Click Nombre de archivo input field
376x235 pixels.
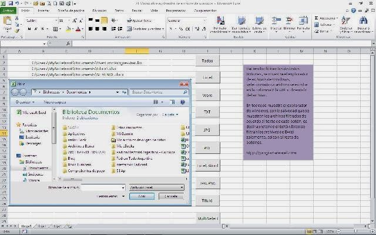[103, 187]
